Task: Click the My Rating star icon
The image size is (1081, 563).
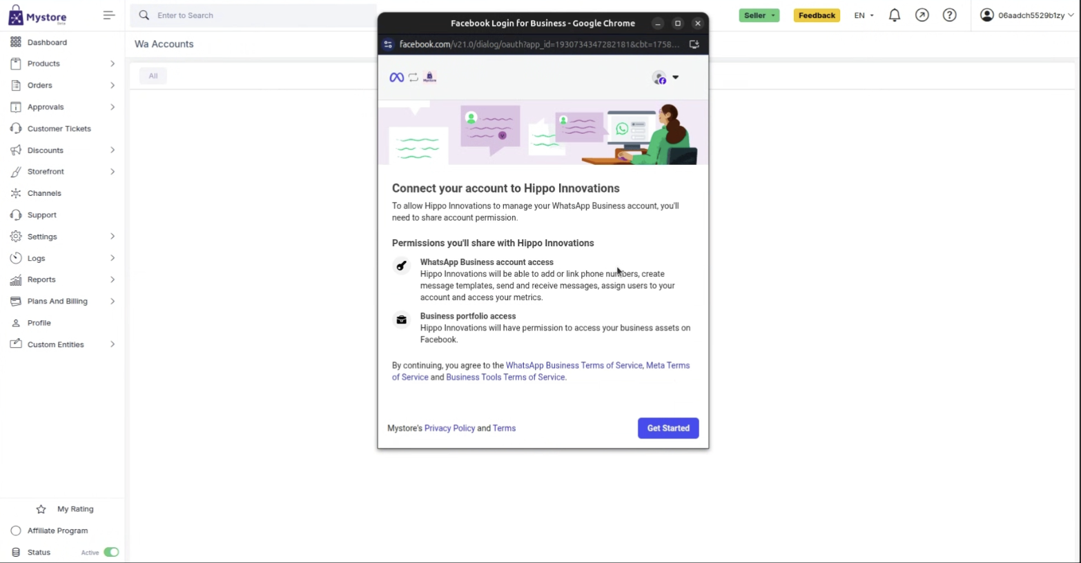Action: (41, 509)
